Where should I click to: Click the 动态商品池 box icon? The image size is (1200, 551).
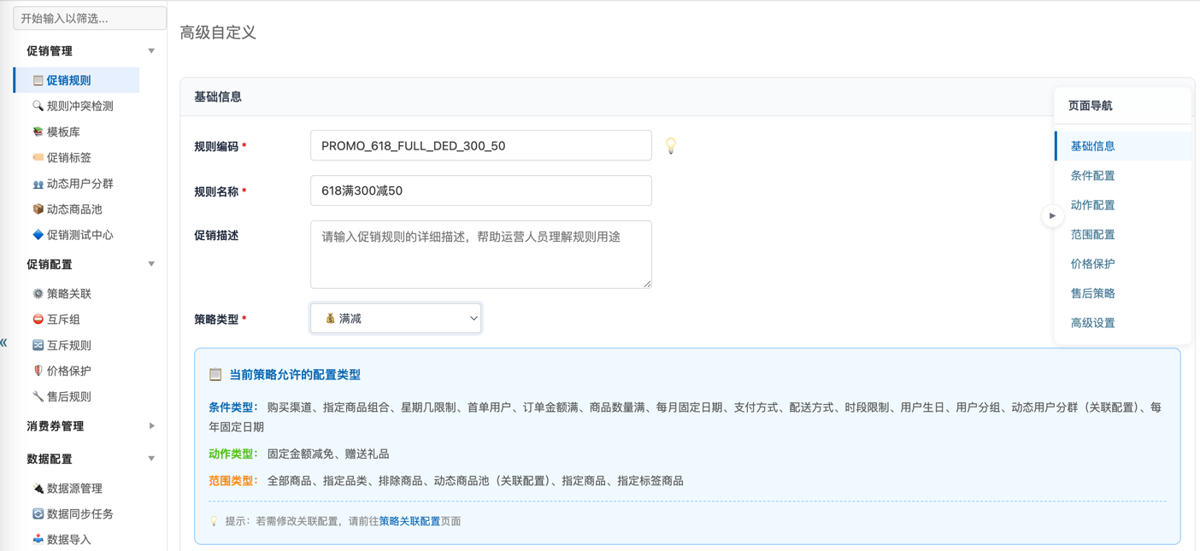pyautogui.click(x=38, y=209)
